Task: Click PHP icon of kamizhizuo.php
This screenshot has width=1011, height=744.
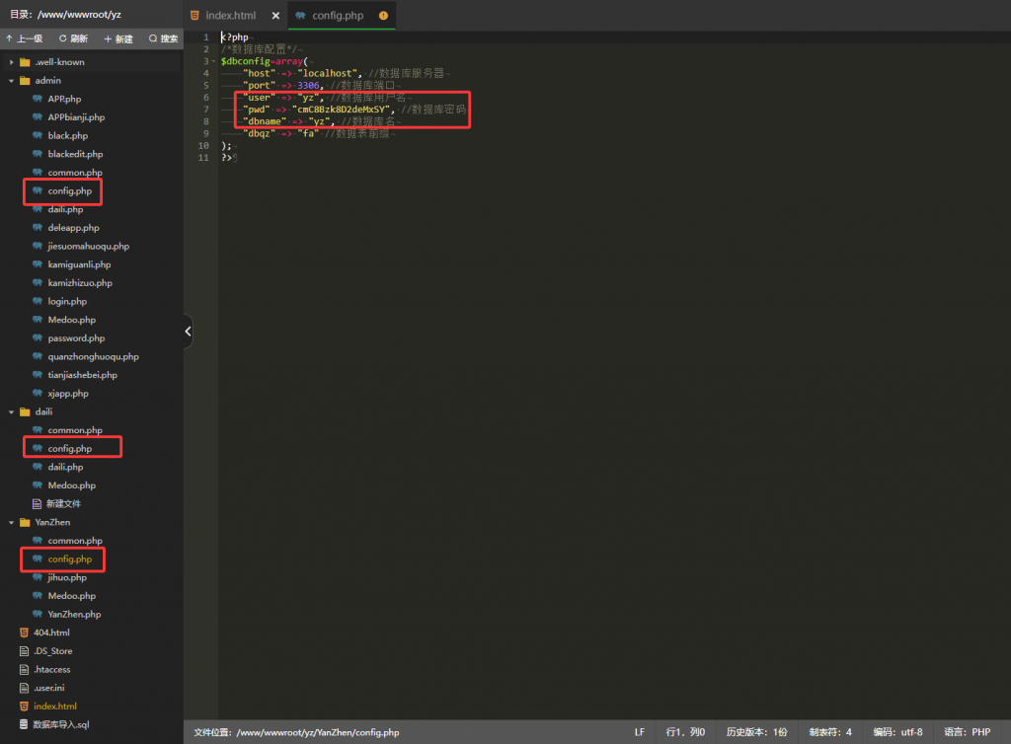Action: (38, 283)
